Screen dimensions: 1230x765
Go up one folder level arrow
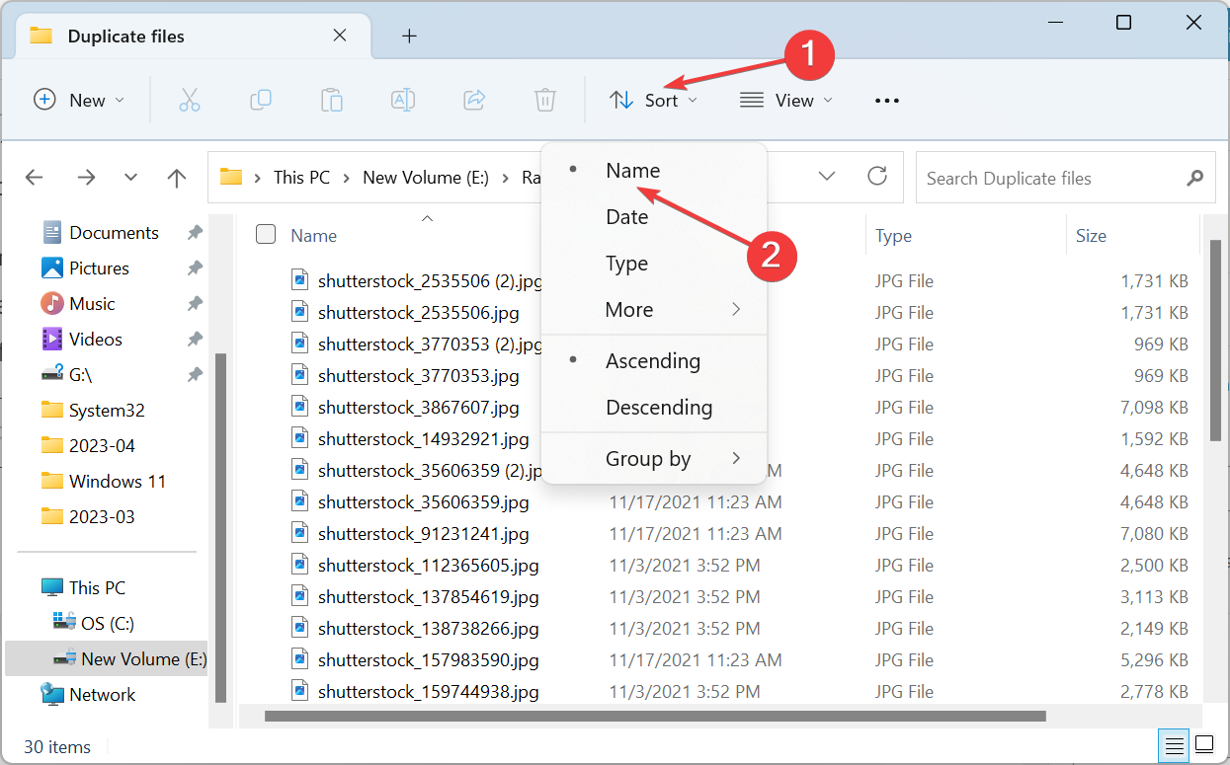[x=177, y=178]
